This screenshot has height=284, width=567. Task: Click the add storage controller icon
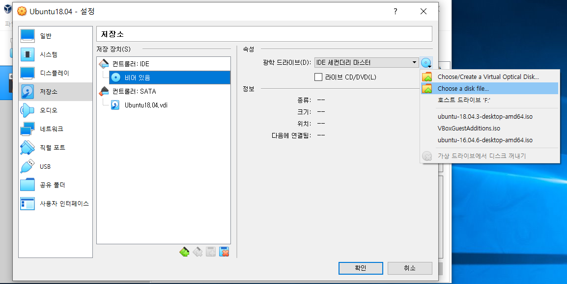184,252
